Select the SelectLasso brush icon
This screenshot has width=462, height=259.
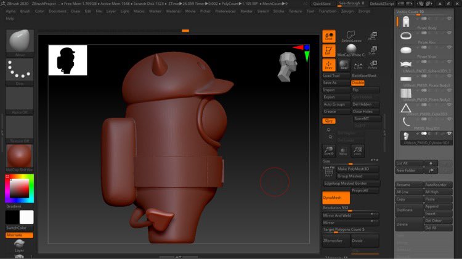[x=351, y=36]
